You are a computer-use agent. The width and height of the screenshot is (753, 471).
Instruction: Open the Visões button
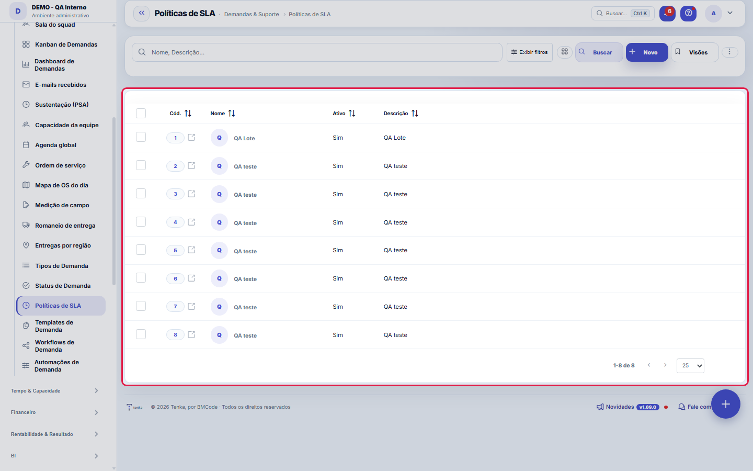695,52
